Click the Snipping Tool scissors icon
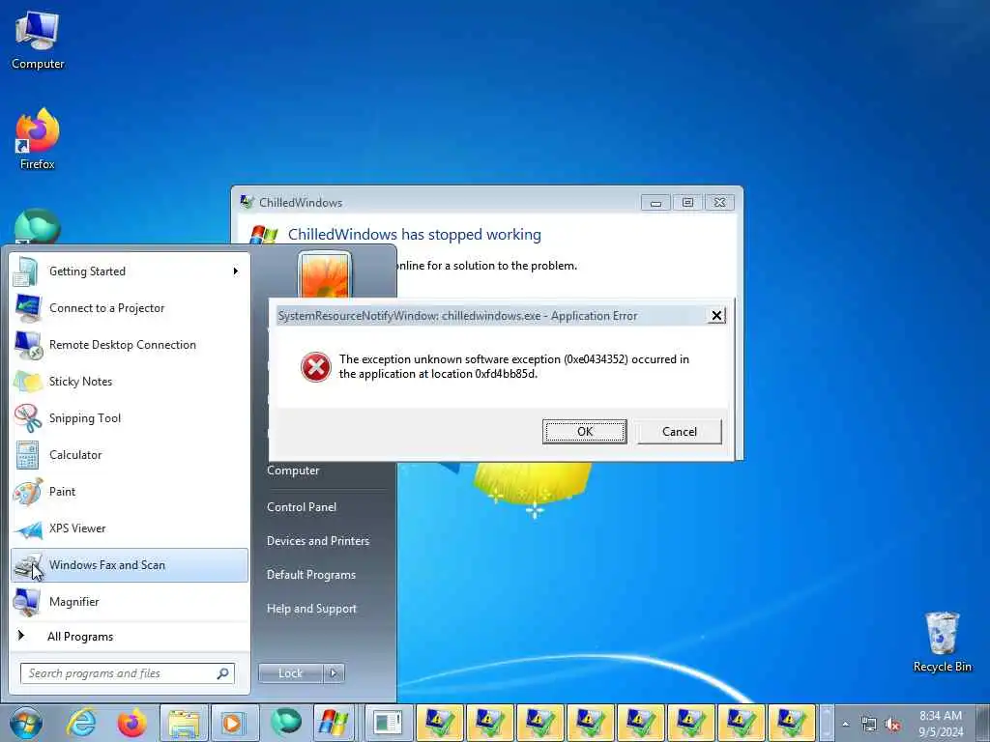This screenshot has height=742, width=990. tap(27, 417)
